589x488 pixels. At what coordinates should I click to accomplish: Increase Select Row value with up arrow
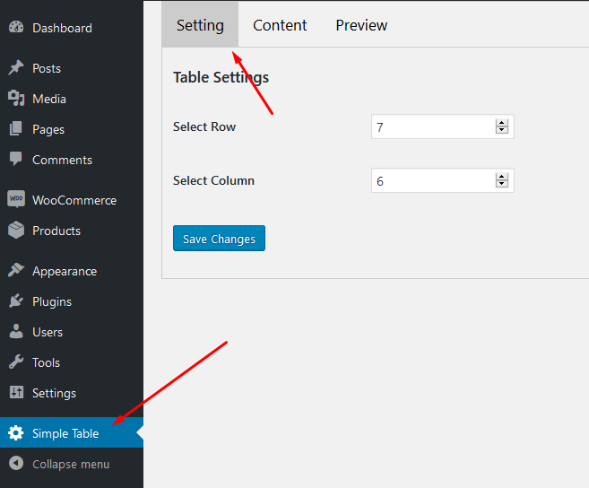pos(502,123)
